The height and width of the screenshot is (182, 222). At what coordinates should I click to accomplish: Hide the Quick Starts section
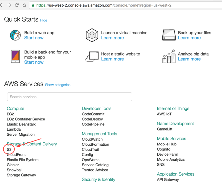(44, 20)
